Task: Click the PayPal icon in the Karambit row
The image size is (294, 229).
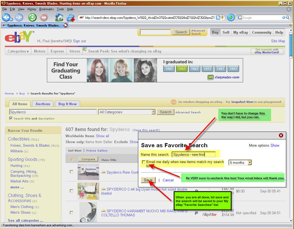Action: coord(196,213)
